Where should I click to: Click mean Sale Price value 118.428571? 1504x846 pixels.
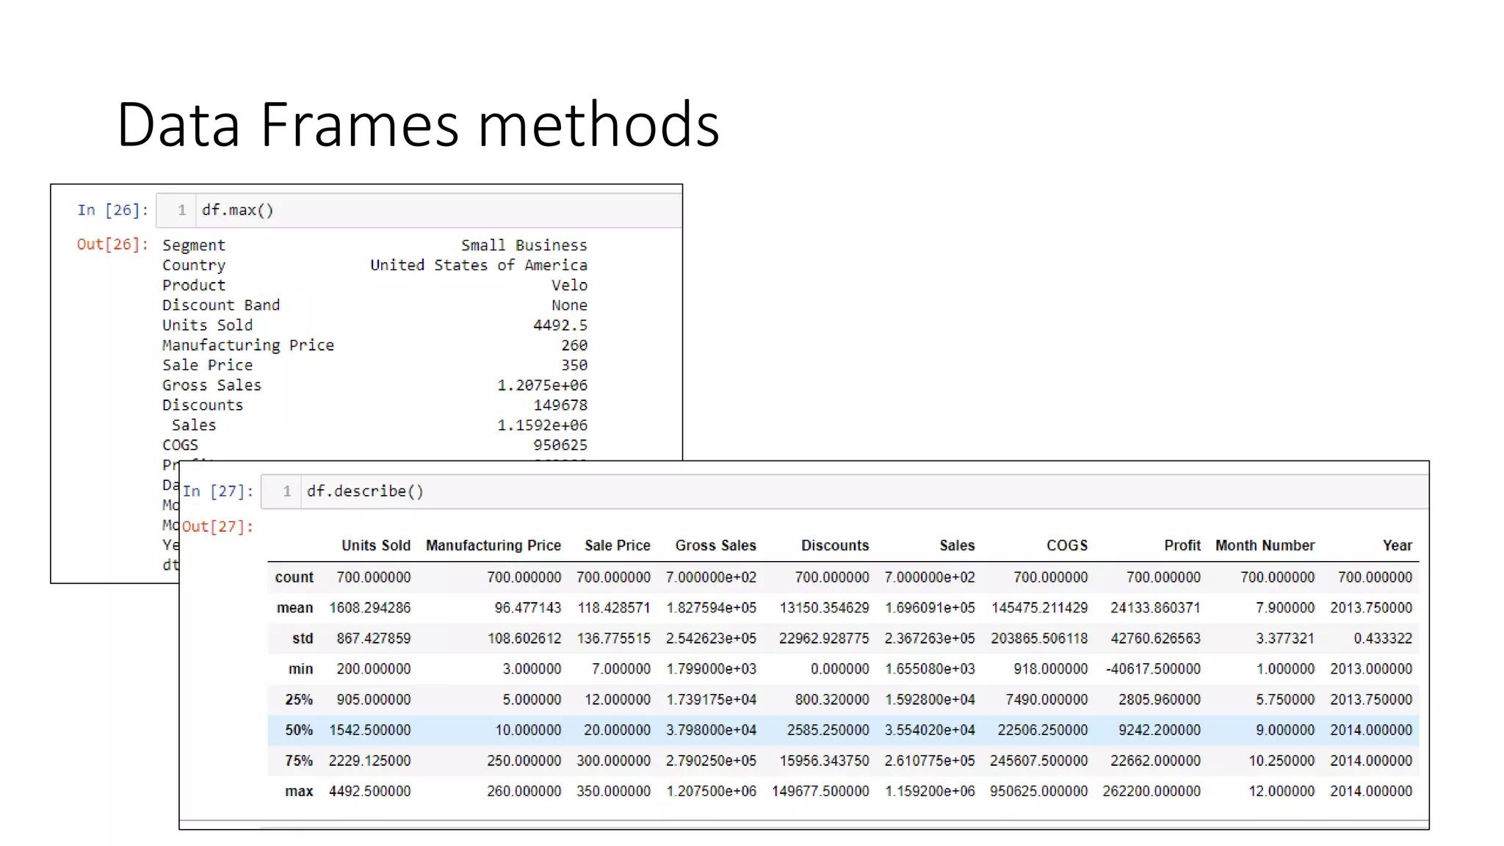(614, 608)
